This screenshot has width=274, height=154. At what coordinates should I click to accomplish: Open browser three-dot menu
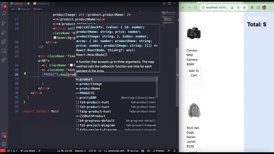coord(271,8)
